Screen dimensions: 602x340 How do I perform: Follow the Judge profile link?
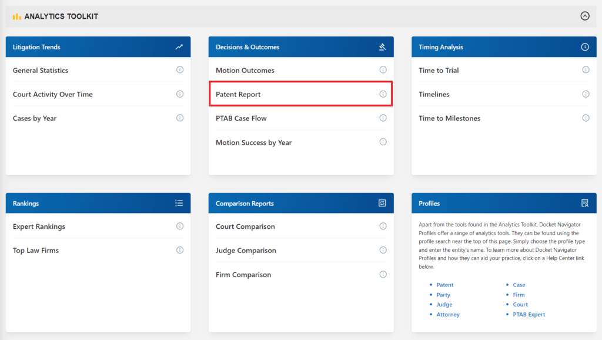point(444,304)
